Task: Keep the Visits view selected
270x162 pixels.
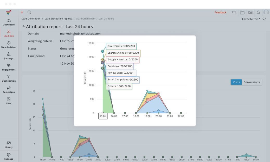Action: [x=236, y=82]
